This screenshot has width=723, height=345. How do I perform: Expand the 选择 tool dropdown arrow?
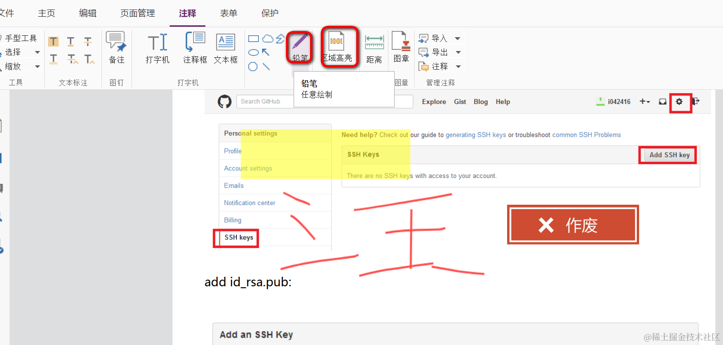click(37, 52)
